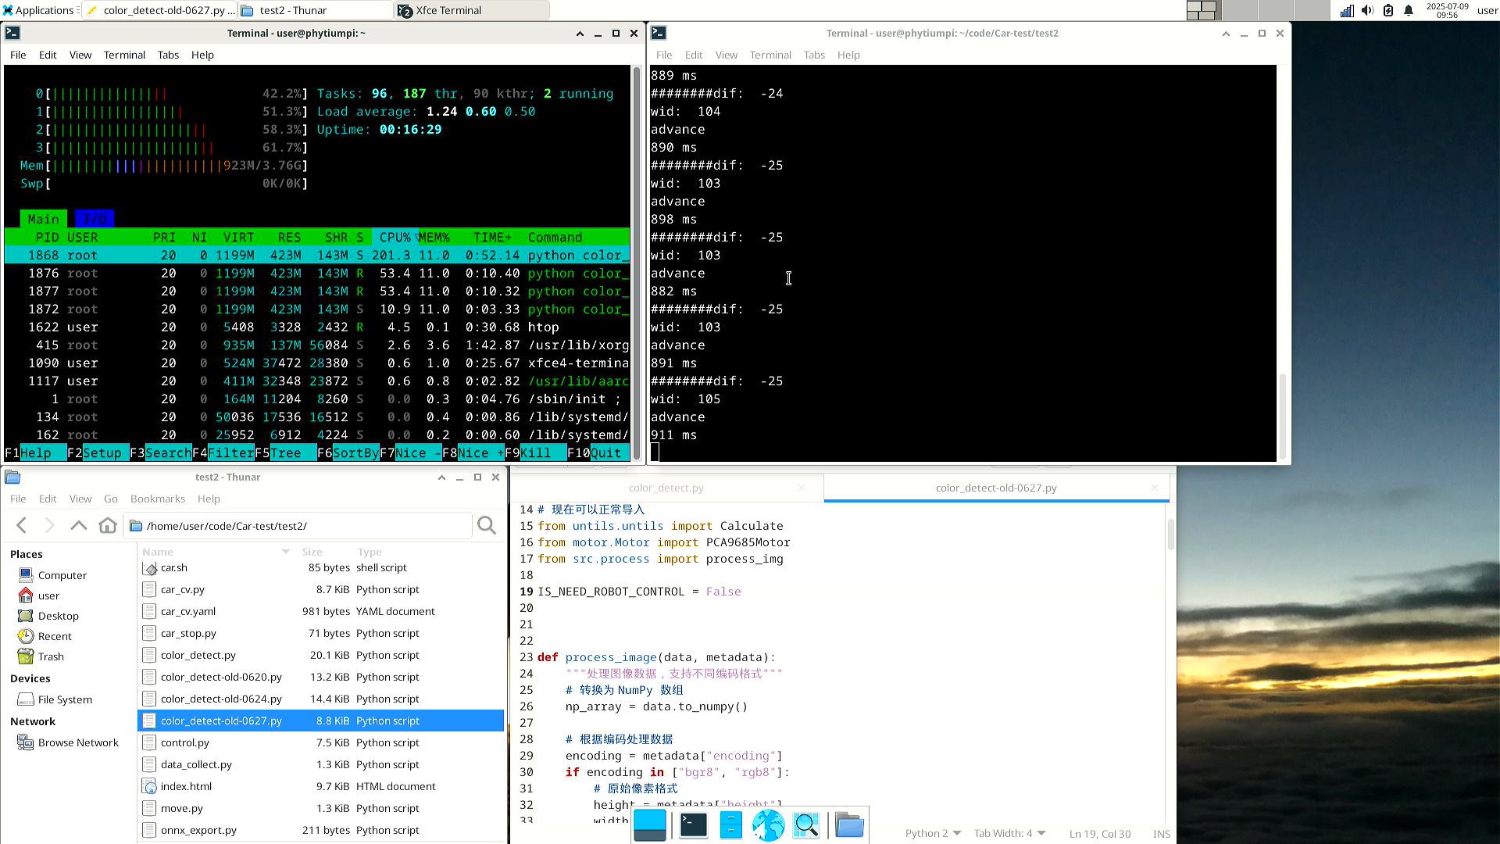Screen dimensions: 1500x844
Task: Click the Show Desktop dock icon
Action: pyautogui.click(x=650, y=825)
